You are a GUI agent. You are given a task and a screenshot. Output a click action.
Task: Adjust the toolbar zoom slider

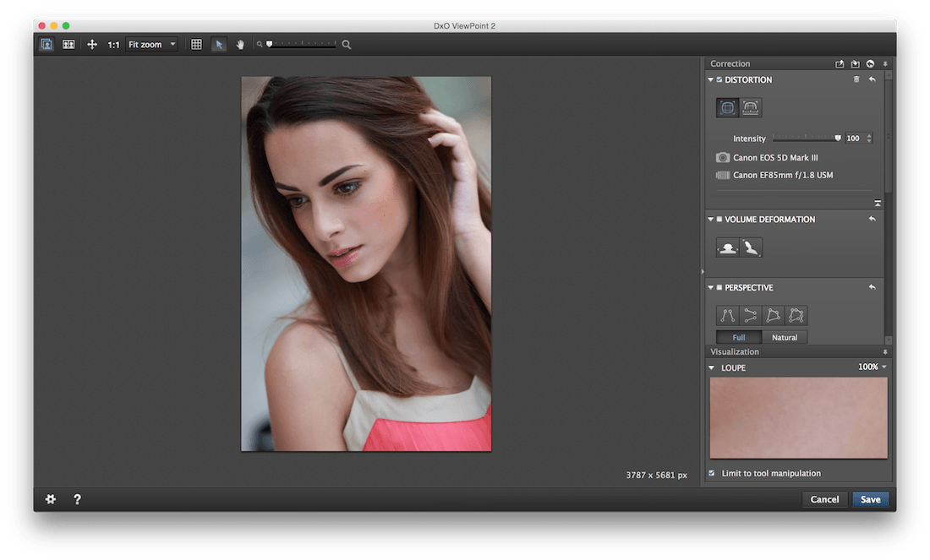[x=302, y=45]
